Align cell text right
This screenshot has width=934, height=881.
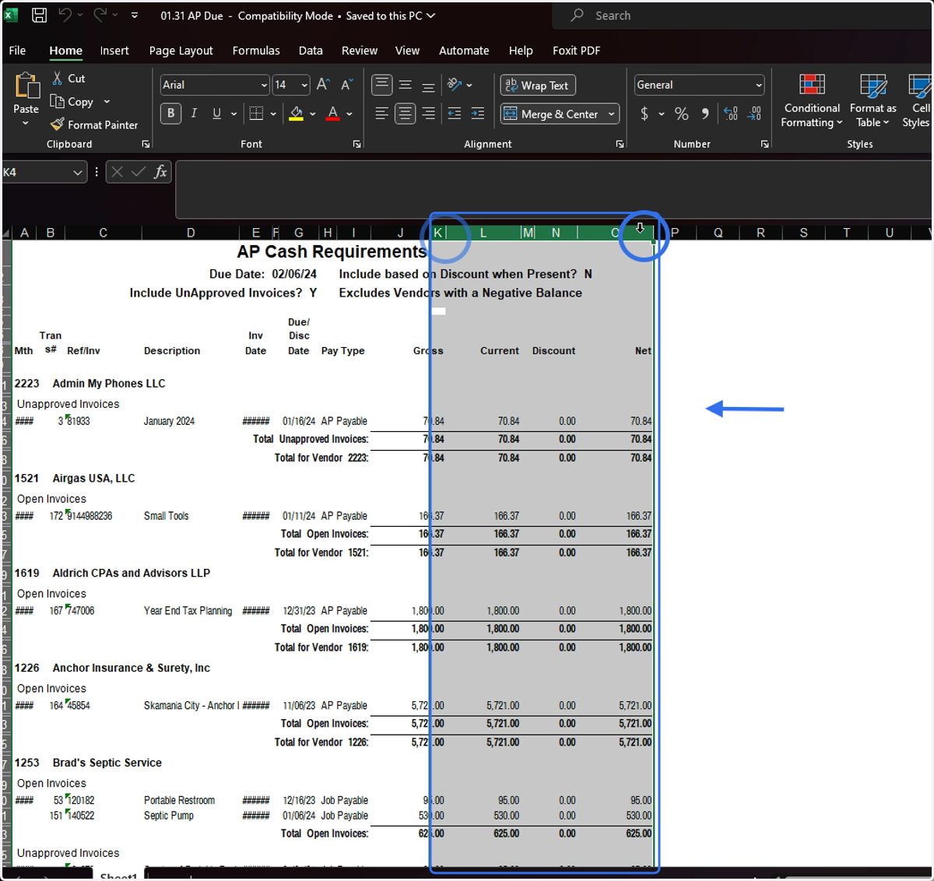[x=429, y=114]
